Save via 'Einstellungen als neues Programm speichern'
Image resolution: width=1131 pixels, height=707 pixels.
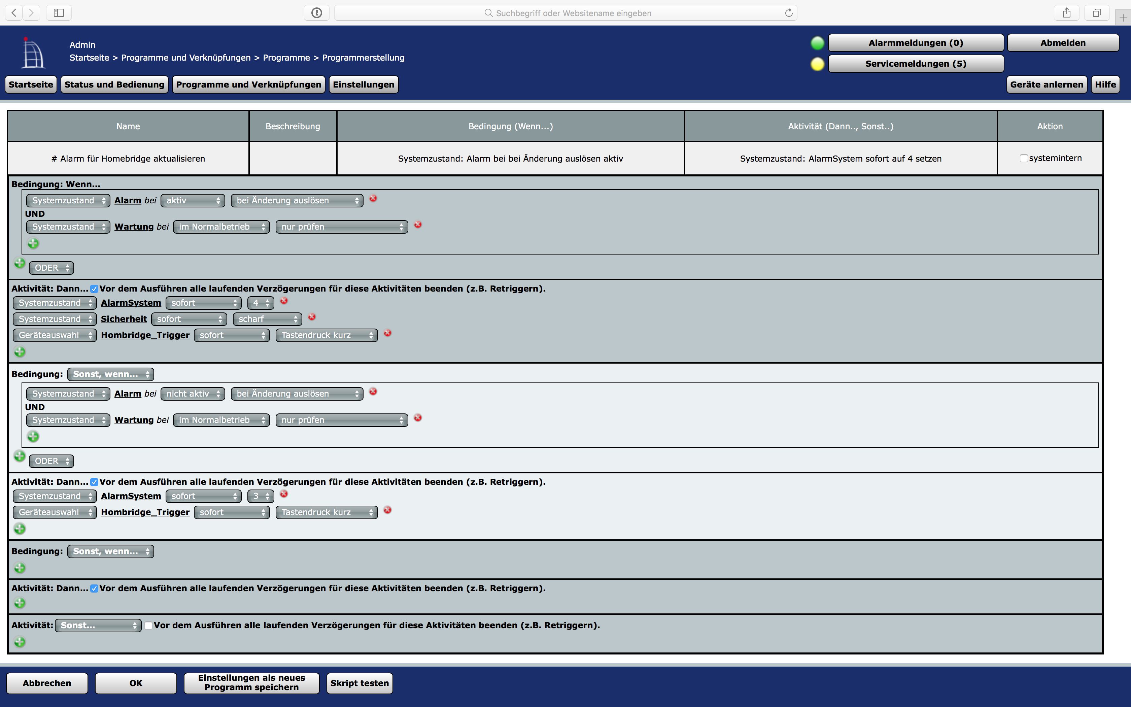(251, 683)
